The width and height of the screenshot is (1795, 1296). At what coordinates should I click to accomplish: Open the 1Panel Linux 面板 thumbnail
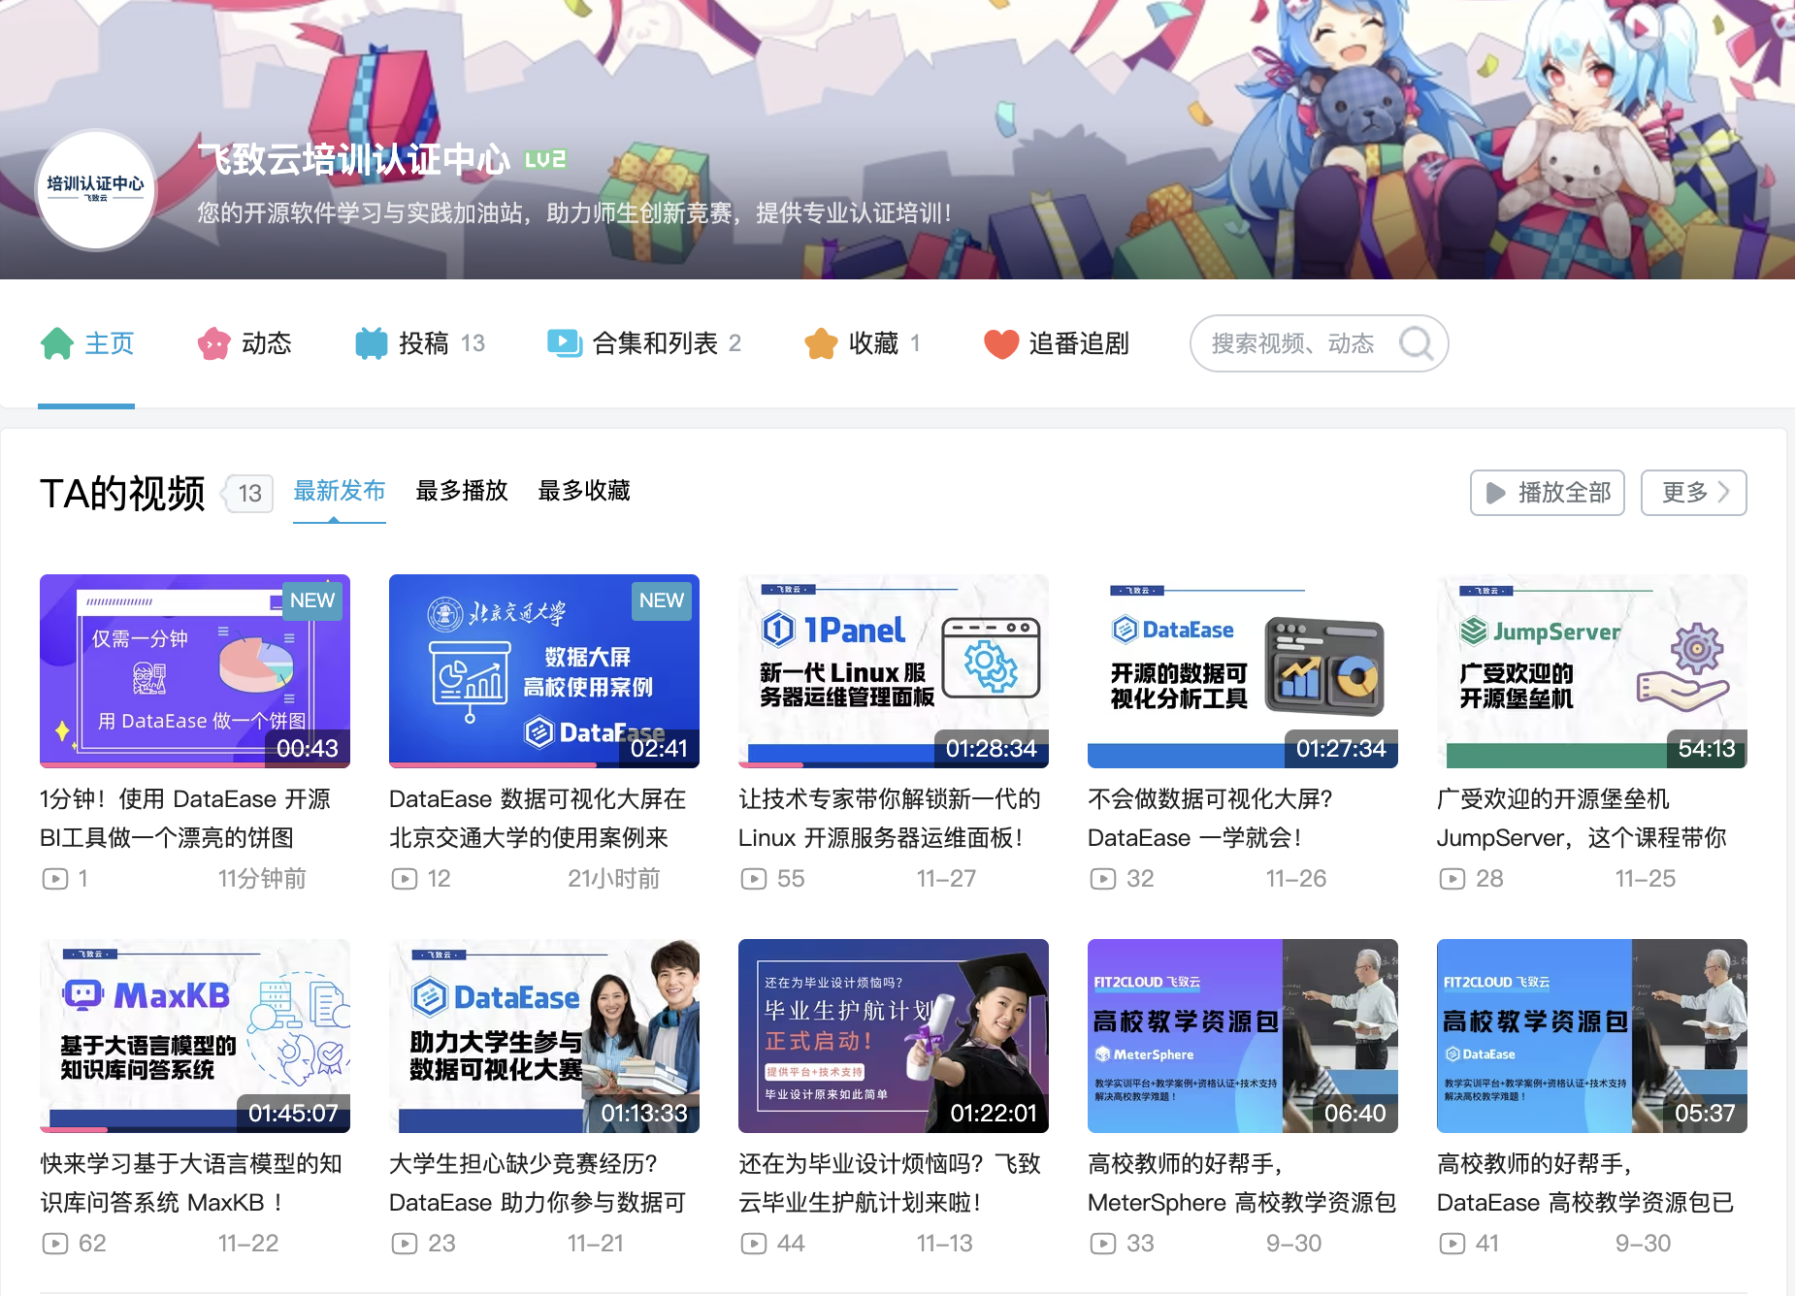pos(894,671)
